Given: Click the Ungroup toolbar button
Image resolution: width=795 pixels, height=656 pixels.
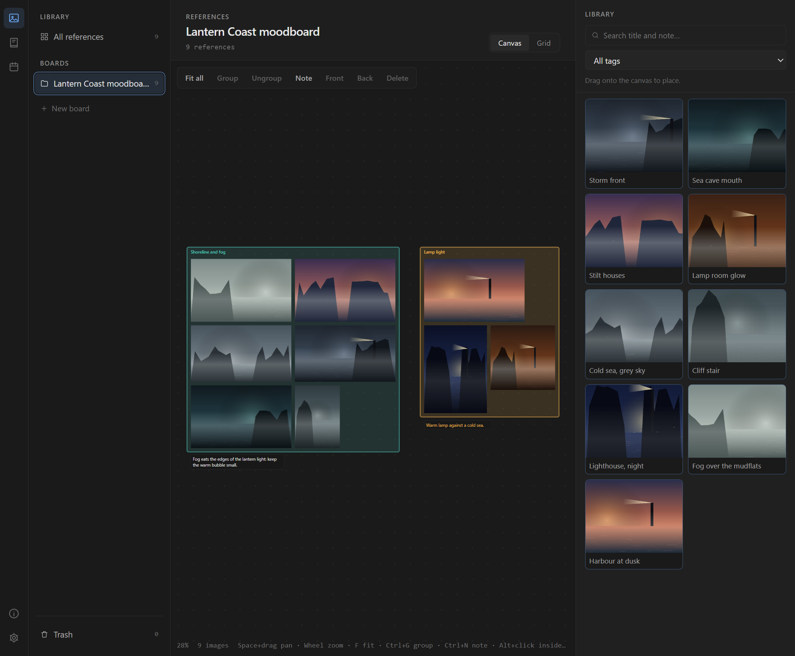Looking at the screenshot, I should coord(267,78).
